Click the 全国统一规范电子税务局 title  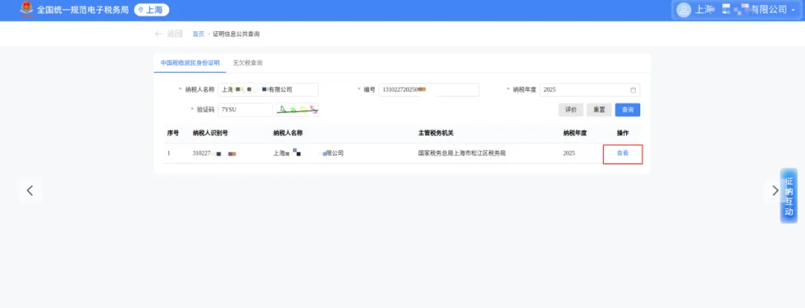[83, 10]
